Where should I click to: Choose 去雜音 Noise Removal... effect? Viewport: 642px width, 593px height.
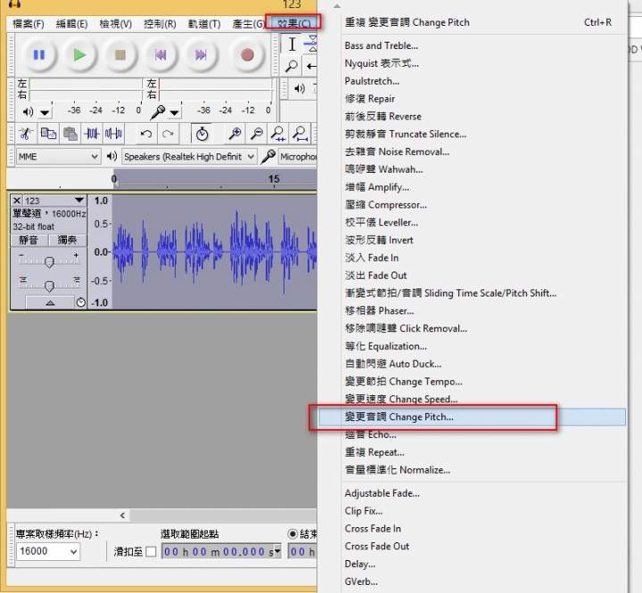point(472,151)
